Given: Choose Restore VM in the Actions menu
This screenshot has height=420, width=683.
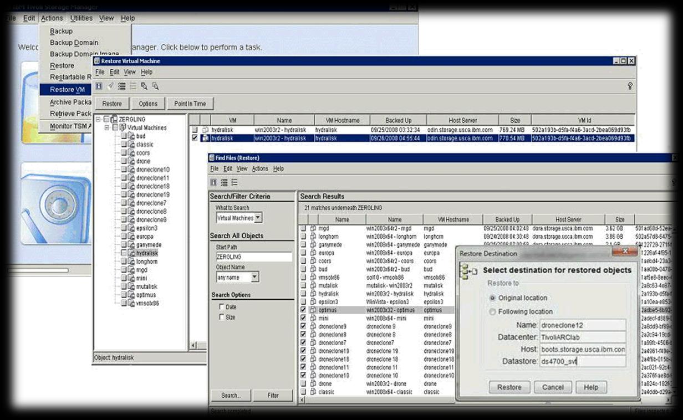Looking at the screenshot, I should pos(67,90).
